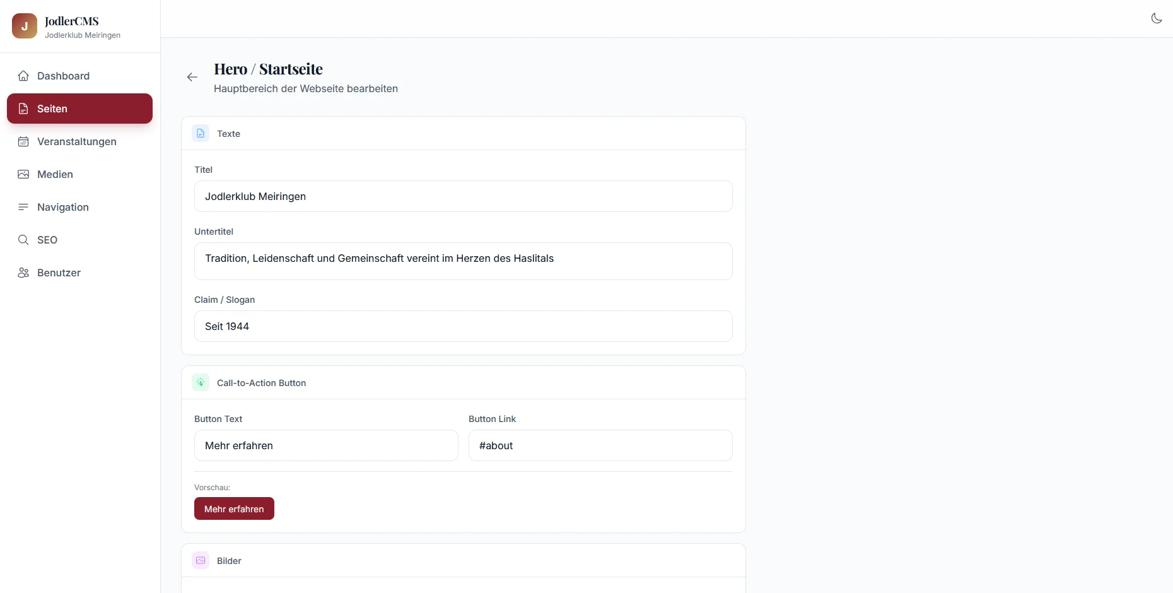
Task: Open the Navigation sidebar entry
Action: pyautogui.click(x=63, y=207)
